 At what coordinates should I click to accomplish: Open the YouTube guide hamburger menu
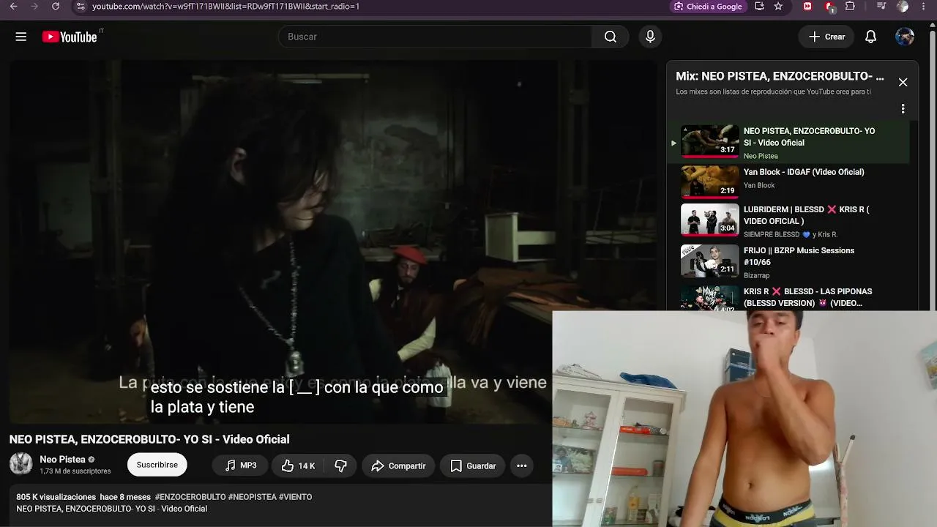(x=20, y=37)
